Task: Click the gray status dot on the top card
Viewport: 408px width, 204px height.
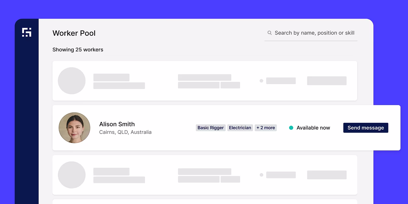Action: pyautogui.click(x=261, y=81)
